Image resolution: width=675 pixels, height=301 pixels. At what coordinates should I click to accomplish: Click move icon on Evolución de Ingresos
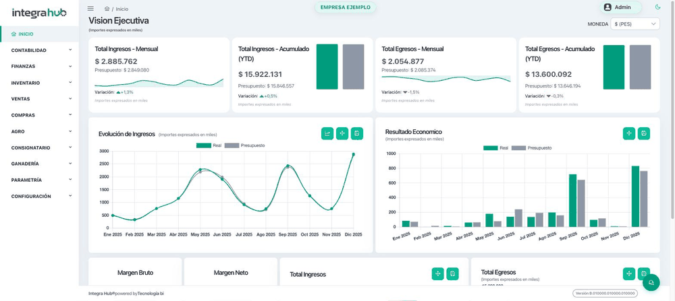(342, 133)
